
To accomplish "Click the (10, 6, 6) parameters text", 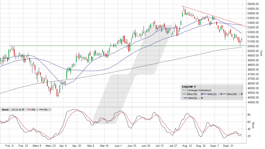I will 16,110.
